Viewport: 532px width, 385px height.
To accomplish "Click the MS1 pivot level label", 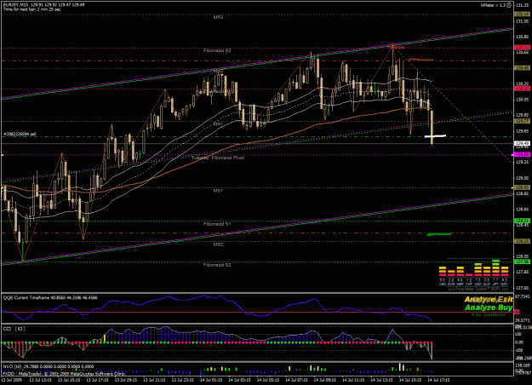I will [x=218, y=191].
